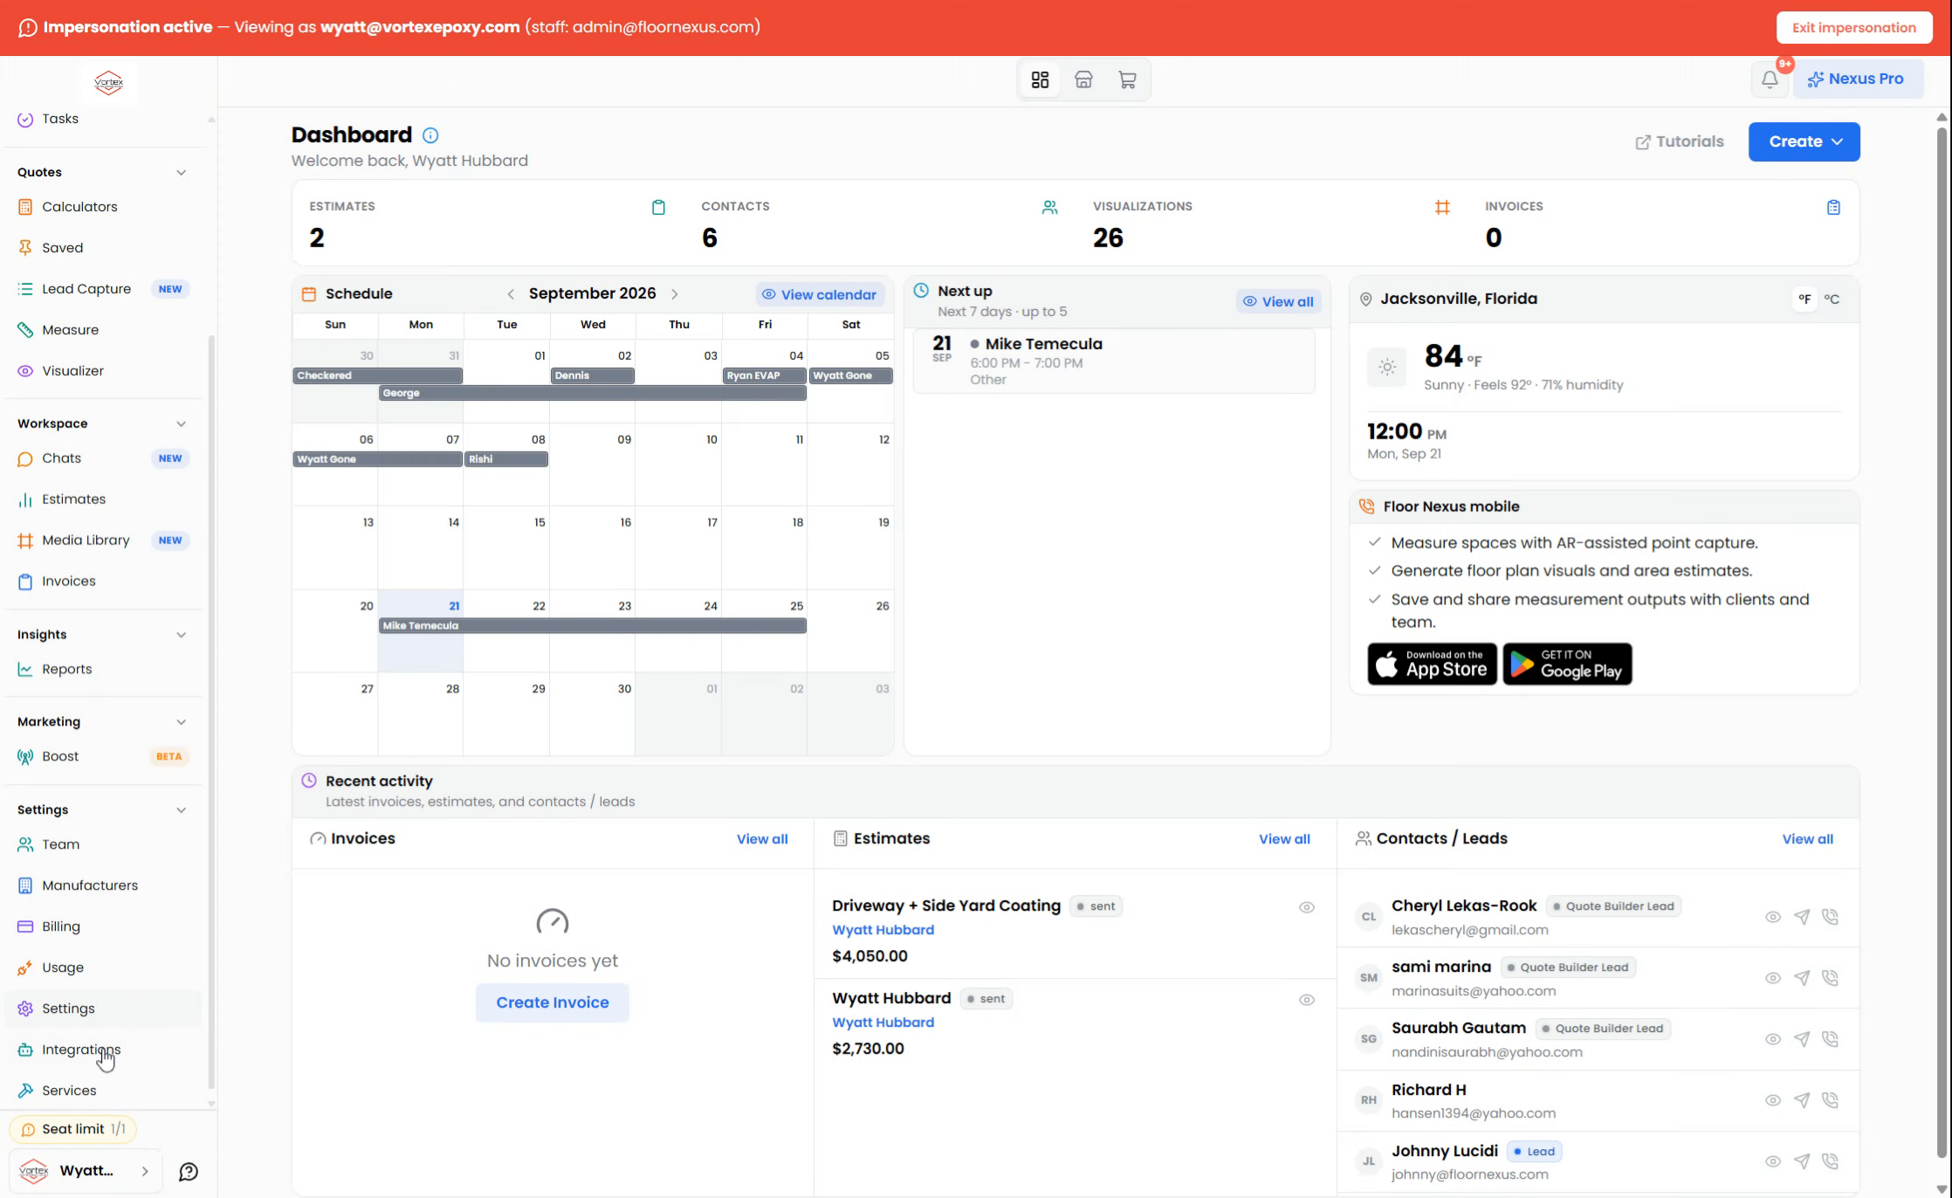Go to next month in Schedule
This screenshot has width=1952, height=1198.
pos(675,294)
